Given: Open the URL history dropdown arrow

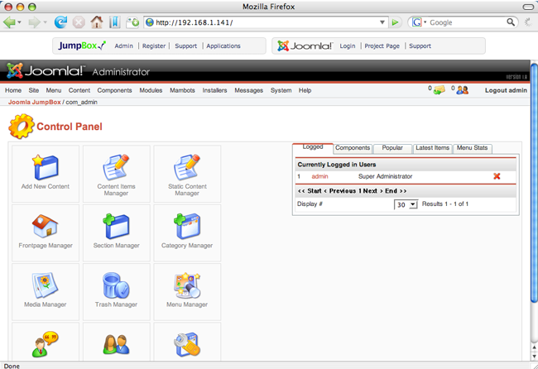Looking at the screenshot, I should (382, 22).
